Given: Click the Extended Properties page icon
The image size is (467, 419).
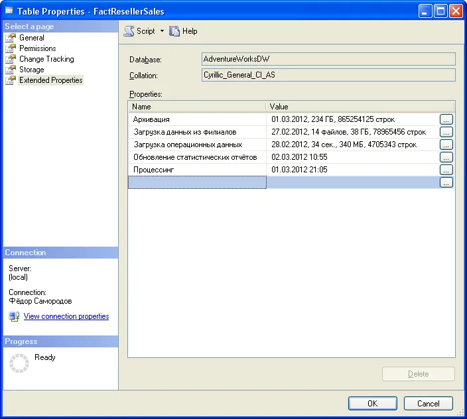Looking at the screenshot, I should [x=11, y=80].
